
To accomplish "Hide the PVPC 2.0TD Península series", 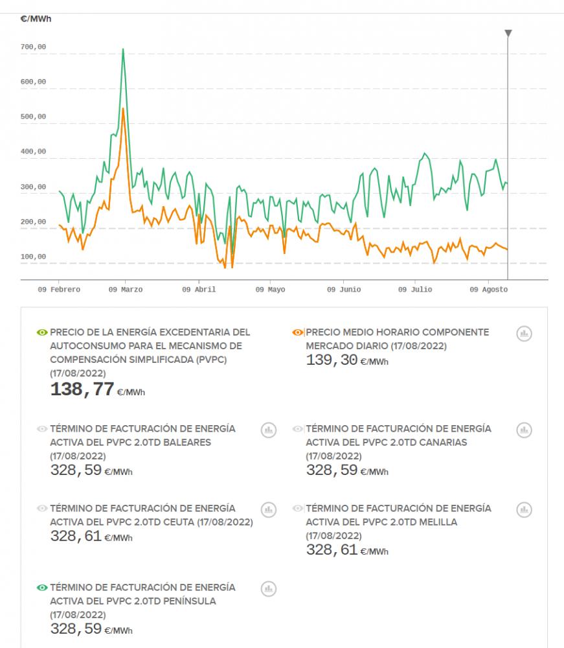I will tap(42, 588).
